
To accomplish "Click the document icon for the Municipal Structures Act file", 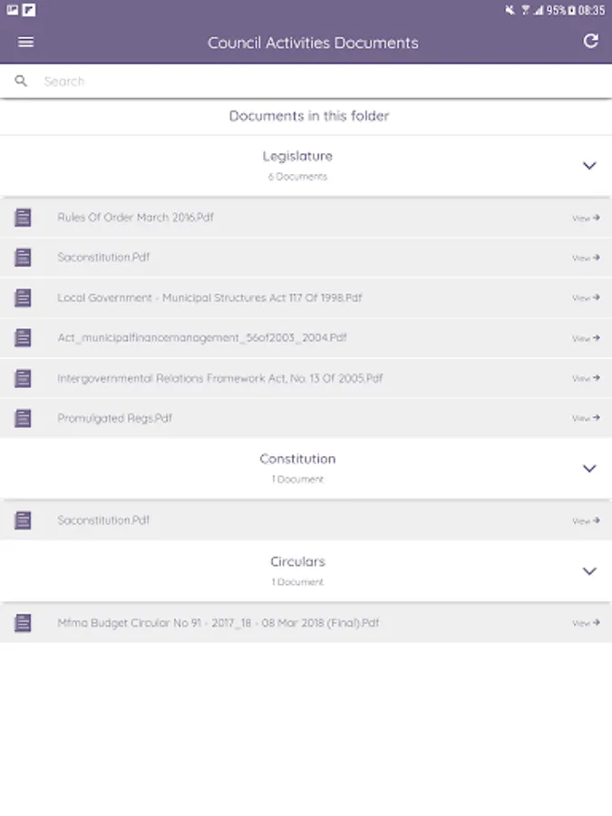I will point(23,297).
